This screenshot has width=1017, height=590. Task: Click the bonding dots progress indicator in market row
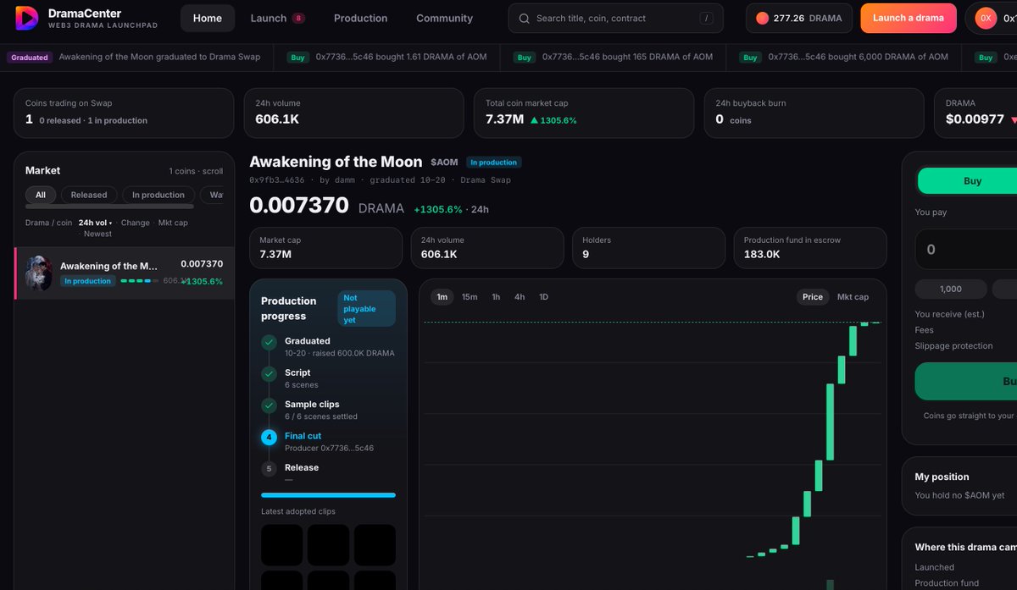click(x=139, y=281)
